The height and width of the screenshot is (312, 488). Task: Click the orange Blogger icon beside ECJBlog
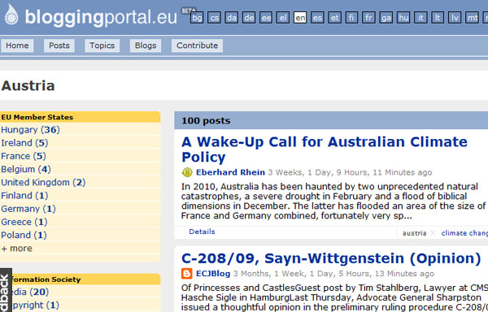(187, 274)
